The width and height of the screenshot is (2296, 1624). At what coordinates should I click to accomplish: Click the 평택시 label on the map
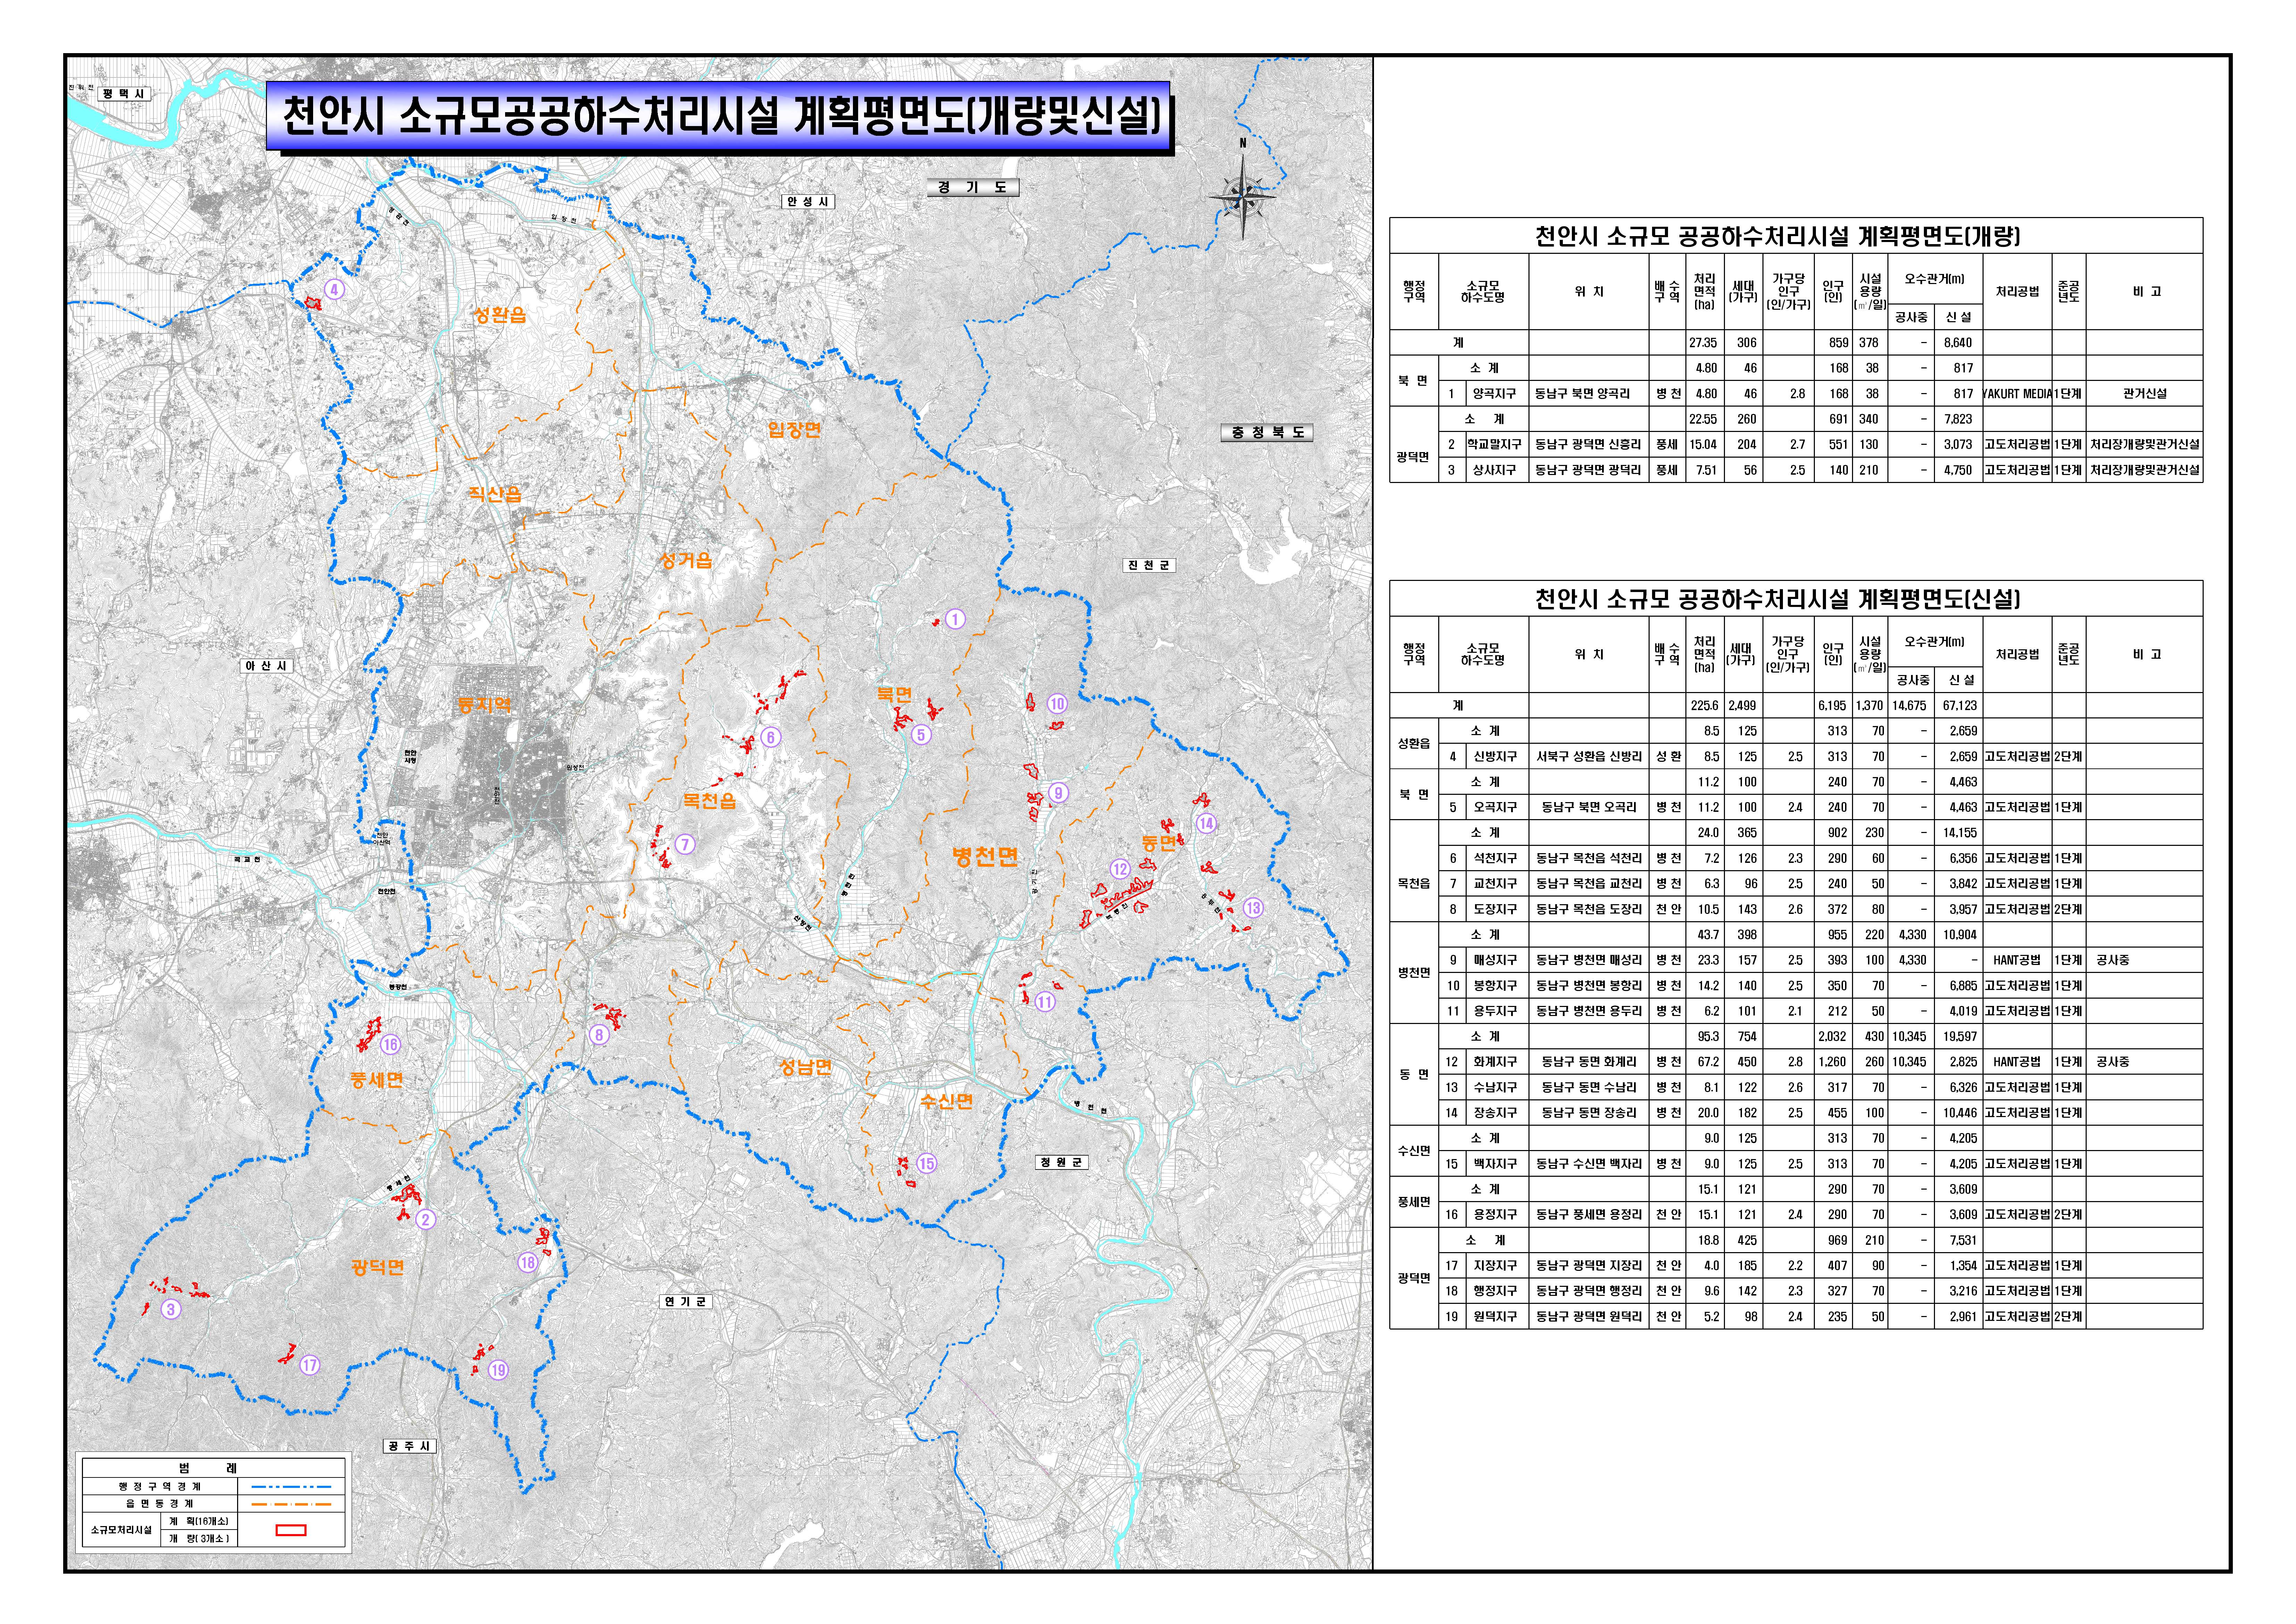124,94
